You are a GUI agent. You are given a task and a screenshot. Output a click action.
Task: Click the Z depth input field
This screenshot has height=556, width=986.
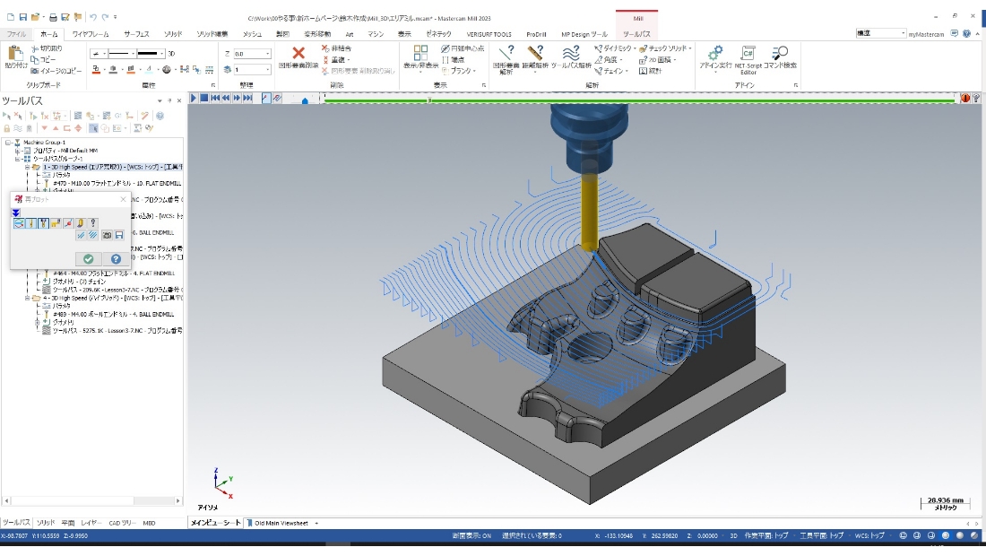click(247, 54)
